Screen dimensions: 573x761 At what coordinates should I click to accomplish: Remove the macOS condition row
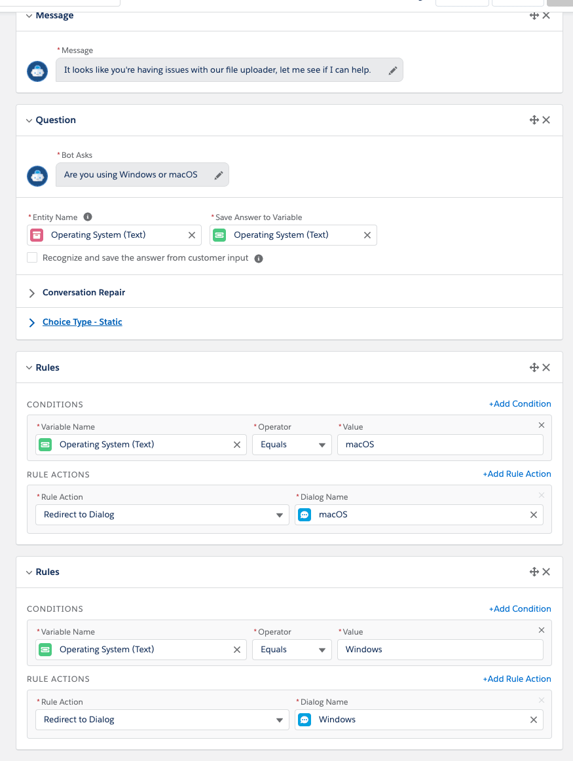[542, 425]
